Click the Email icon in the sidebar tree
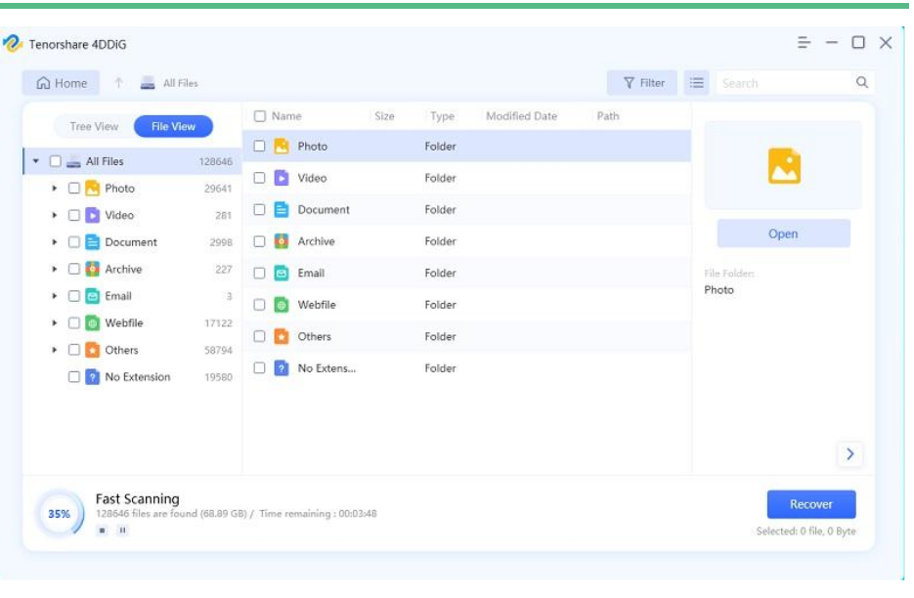This screenshot has height=598, width=914. (x=93, y=296)
